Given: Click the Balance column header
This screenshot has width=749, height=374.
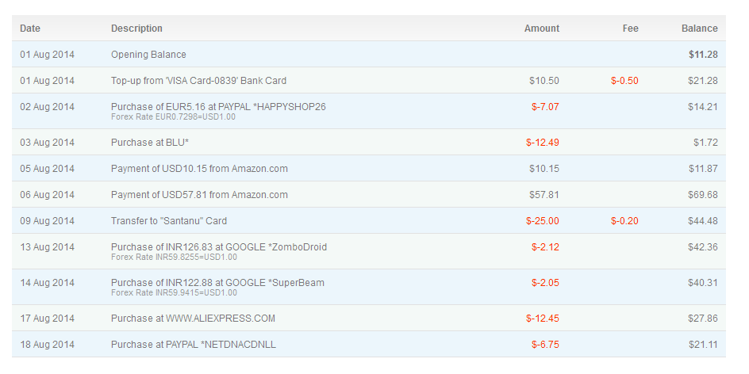Looking at the screenshot, I should tap(699, 29).
